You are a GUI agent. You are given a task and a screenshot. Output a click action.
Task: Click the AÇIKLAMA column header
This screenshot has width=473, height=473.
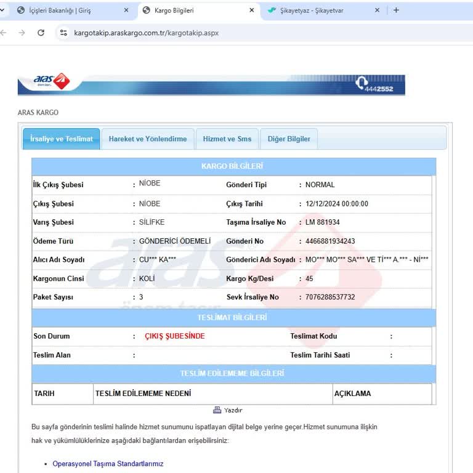pyautogui.click(x=352, y=394)
